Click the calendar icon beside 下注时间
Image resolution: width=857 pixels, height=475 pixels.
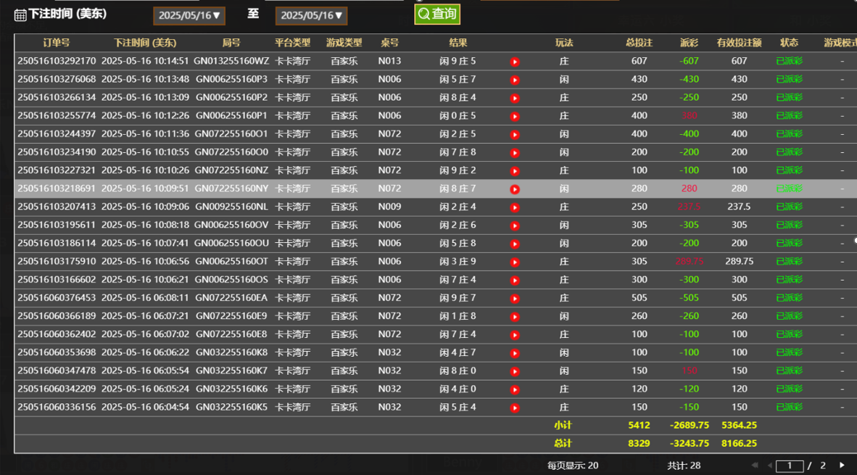[20, 15]
